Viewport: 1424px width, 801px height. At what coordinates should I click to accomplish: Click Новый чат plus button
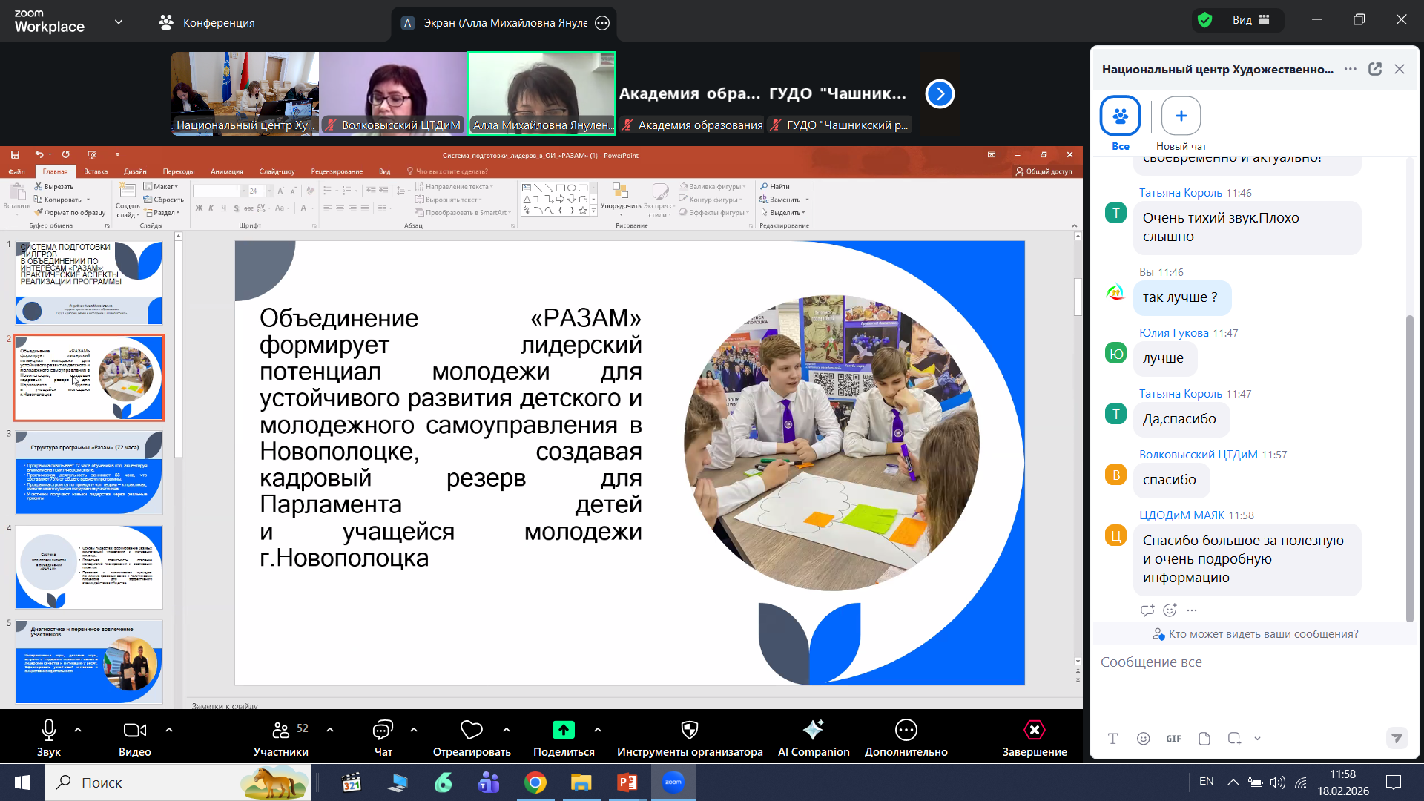[x=1181, y=116]
